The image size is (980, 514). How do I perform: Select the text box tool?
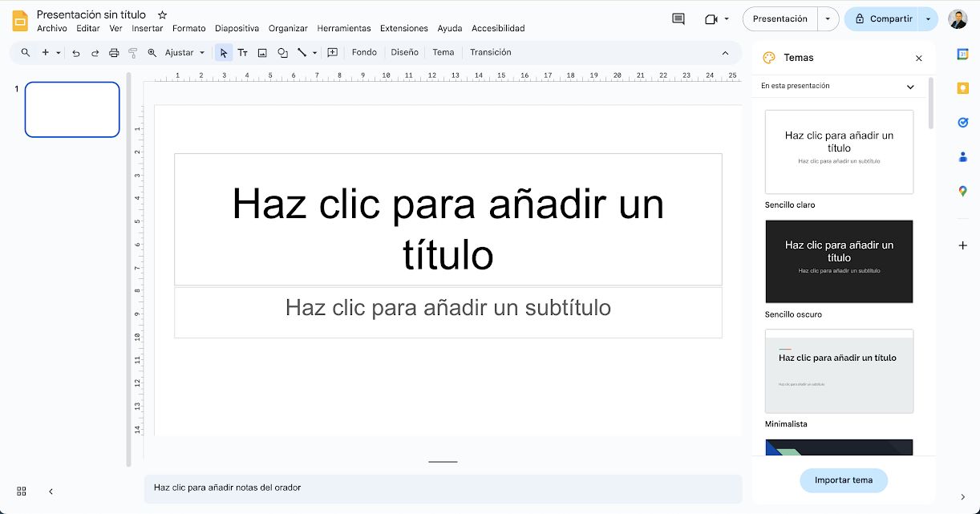[242, 53]
